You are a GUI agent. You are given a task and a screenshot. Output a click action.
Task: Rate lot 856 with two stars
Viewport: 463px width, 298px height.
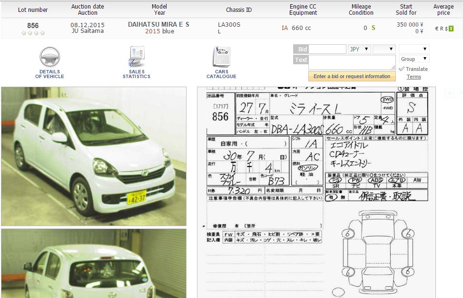pos(30,33)
